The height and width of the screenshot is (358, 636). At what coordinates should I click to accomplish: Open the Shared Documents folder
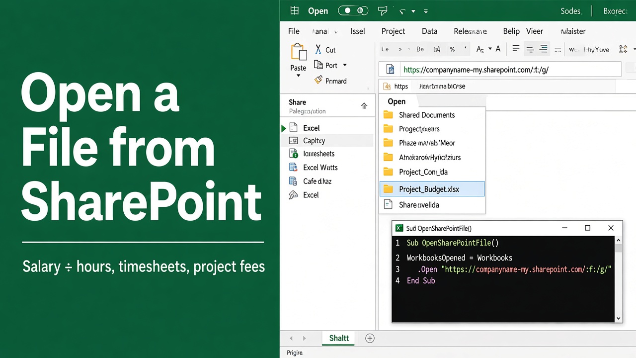(427, 115)
